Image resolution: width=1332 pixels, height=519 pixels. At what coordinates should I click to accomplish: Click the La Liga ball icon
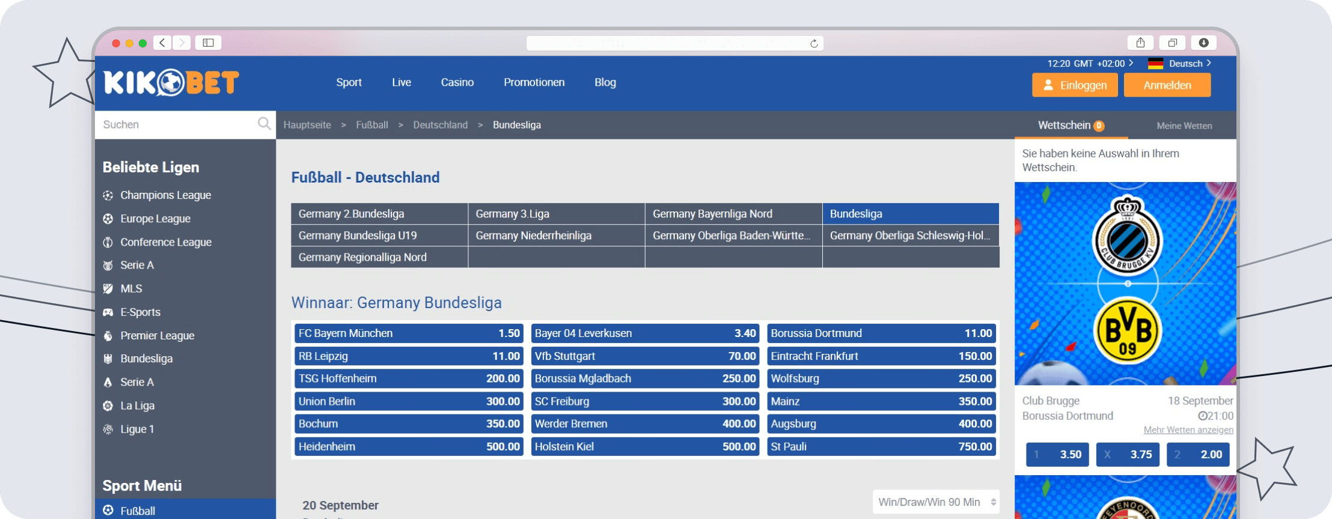pyautogui.click(x=108, y=405)
